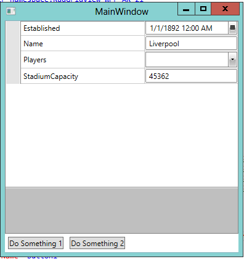Image resolution: width=244 pixels, height=259 pixels.
Task: Click the Do Something 2 button
Action: 97,243
